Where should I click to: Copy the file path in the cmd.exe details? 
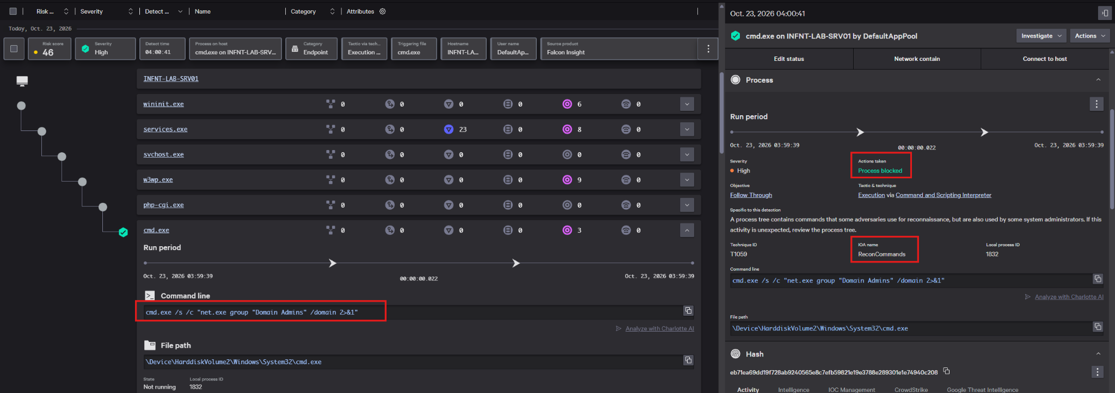coord(688,360)
